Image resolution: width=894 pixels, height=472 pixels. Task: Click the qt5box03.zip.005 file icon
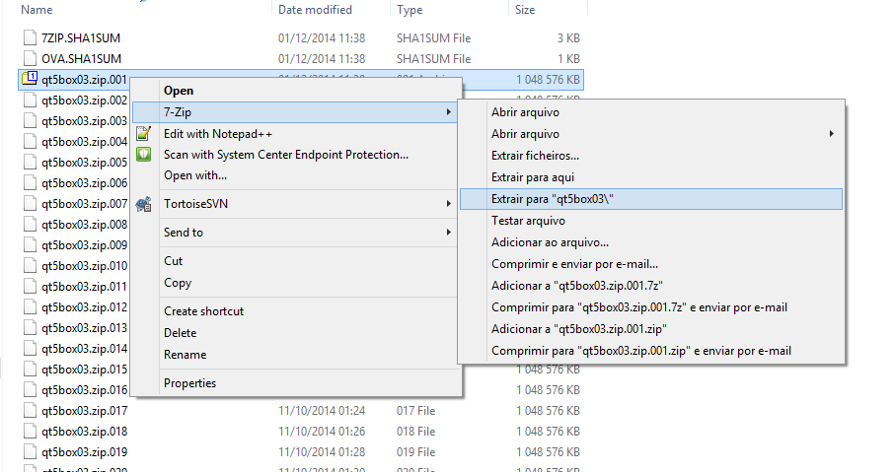(x=31, y=162)
